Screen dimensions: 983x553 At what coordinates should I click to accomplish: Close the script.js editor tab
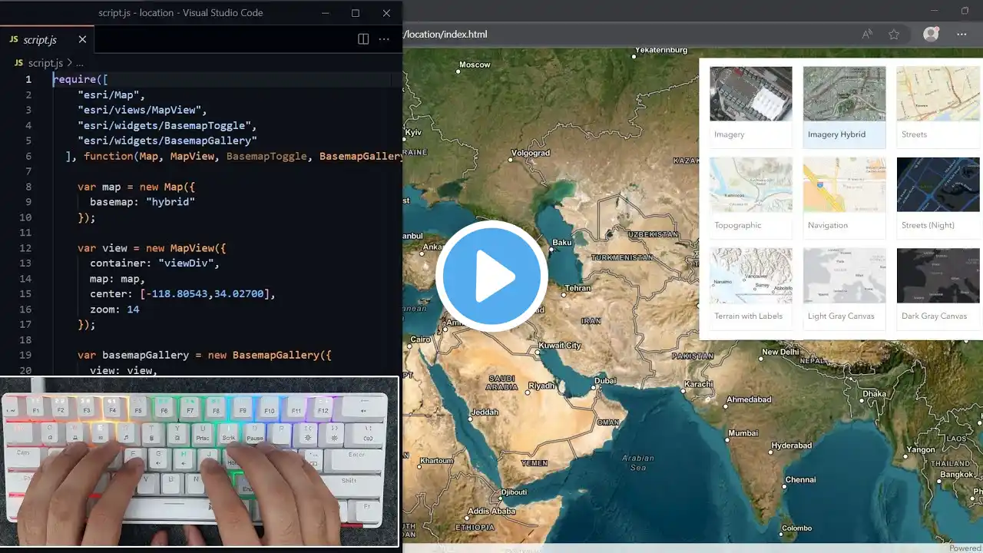pos(82,39)
